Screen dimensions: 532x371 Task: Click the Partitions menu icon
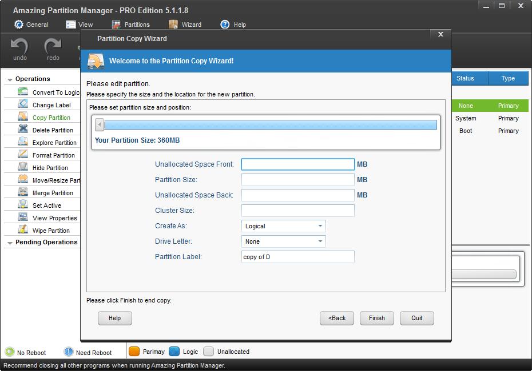(x=116, y=25)
